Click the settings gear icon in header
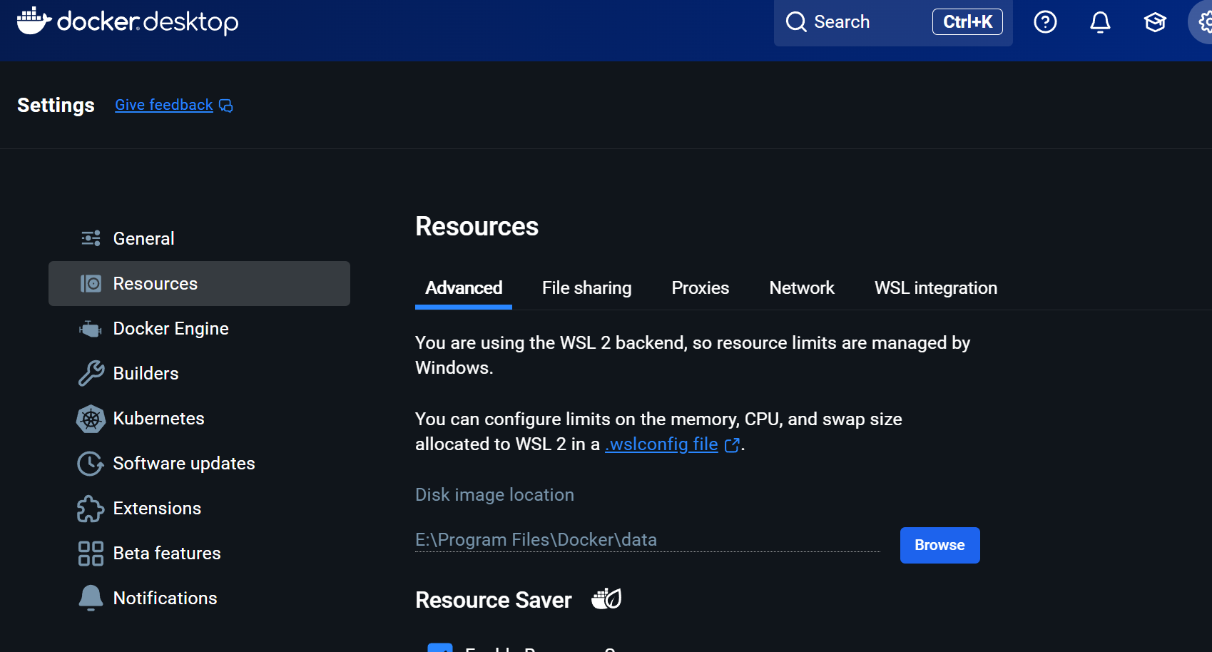This screenshot has height=652, width=1212. click(1204, 22)
